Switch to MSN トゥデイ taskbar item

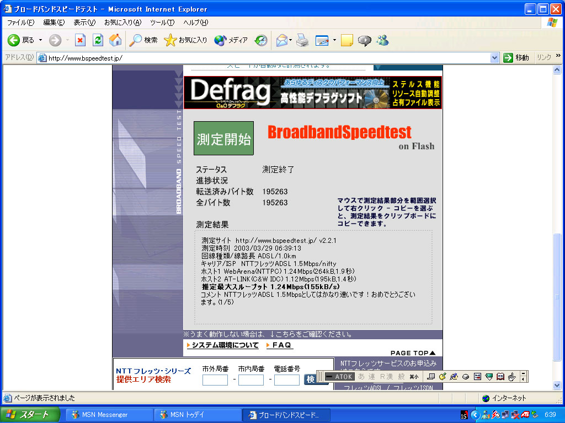pos(198,415)
